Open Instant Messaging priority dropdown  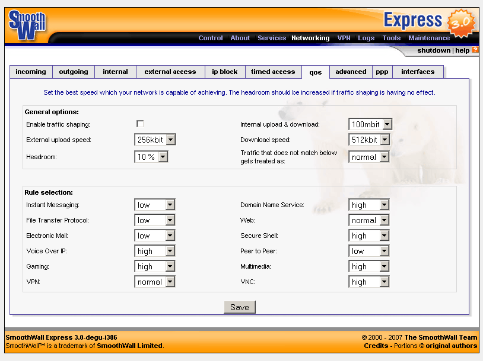pos(155,205)
